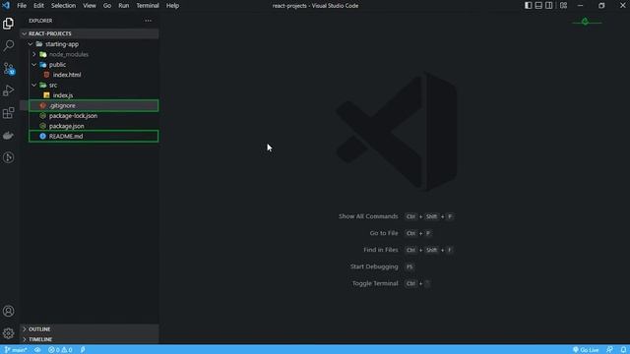
Task: Open the Accounts icon
Action: (x=9, y=311)
